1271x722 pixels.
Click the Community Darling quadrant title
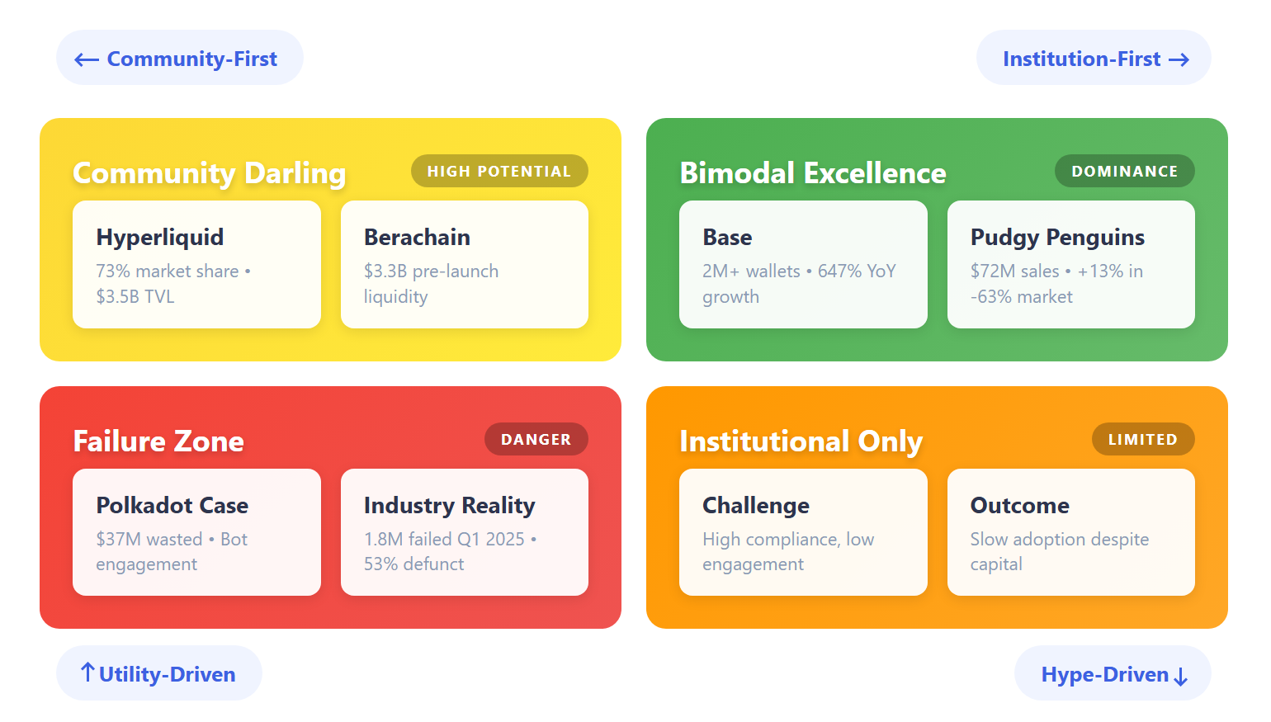[x=210, y=173]
